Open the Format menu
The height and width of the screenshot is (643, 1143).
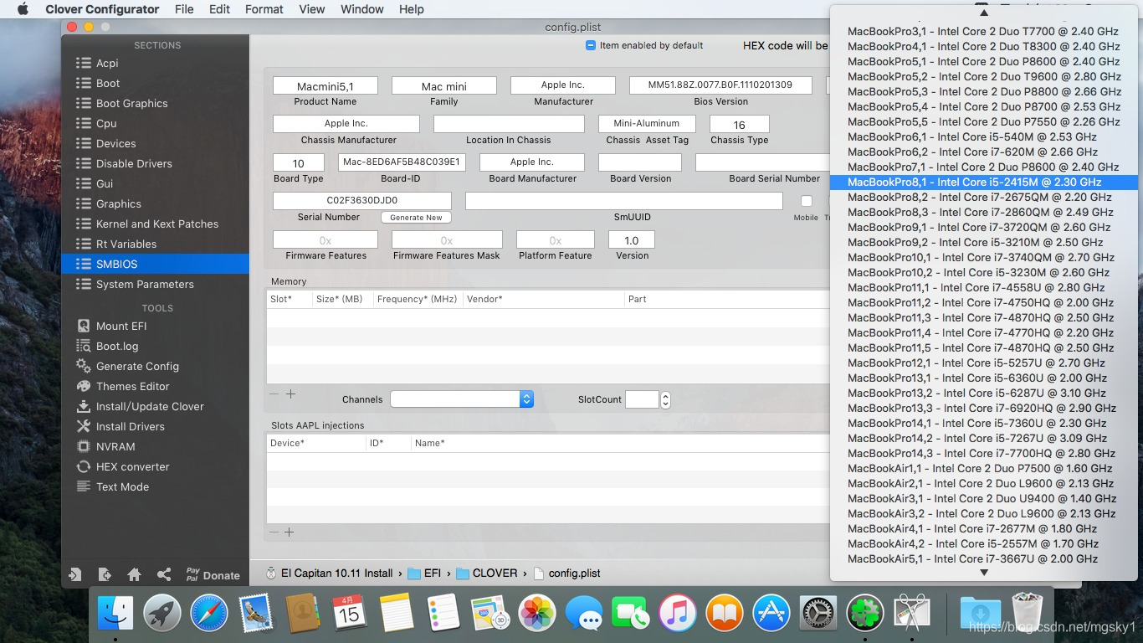click(264, 9)
